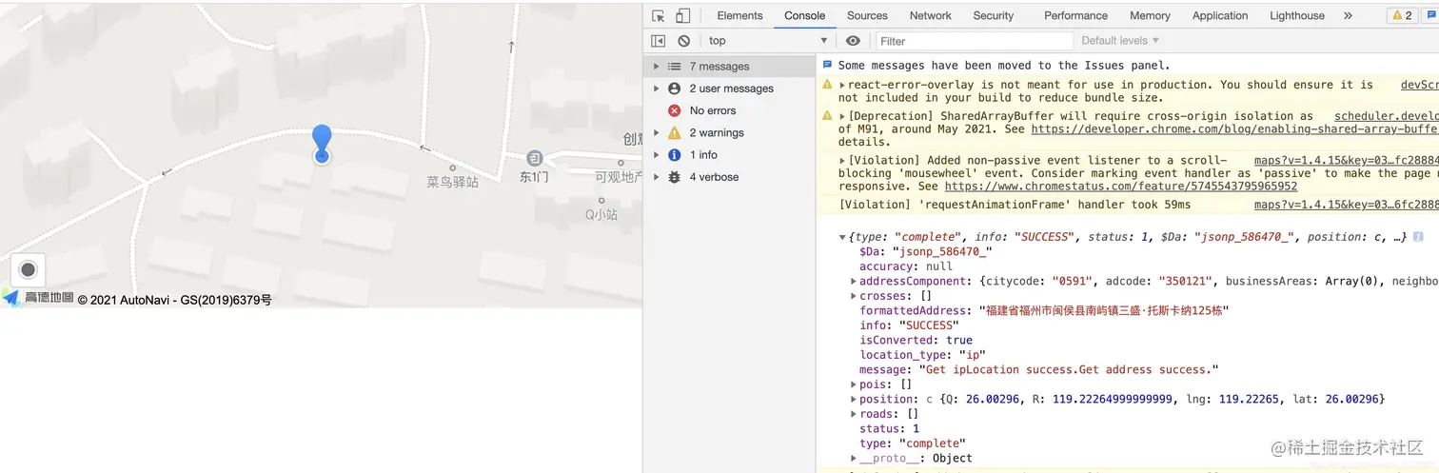Screen dimensions: 1439x473
Task: Open maps?v=1.4.15 source link on mousewheel violation
Action: (x=1346, y=161)
